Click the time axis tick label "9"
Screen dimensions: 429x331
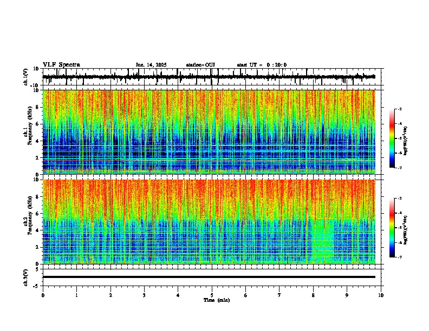(347, 295)
